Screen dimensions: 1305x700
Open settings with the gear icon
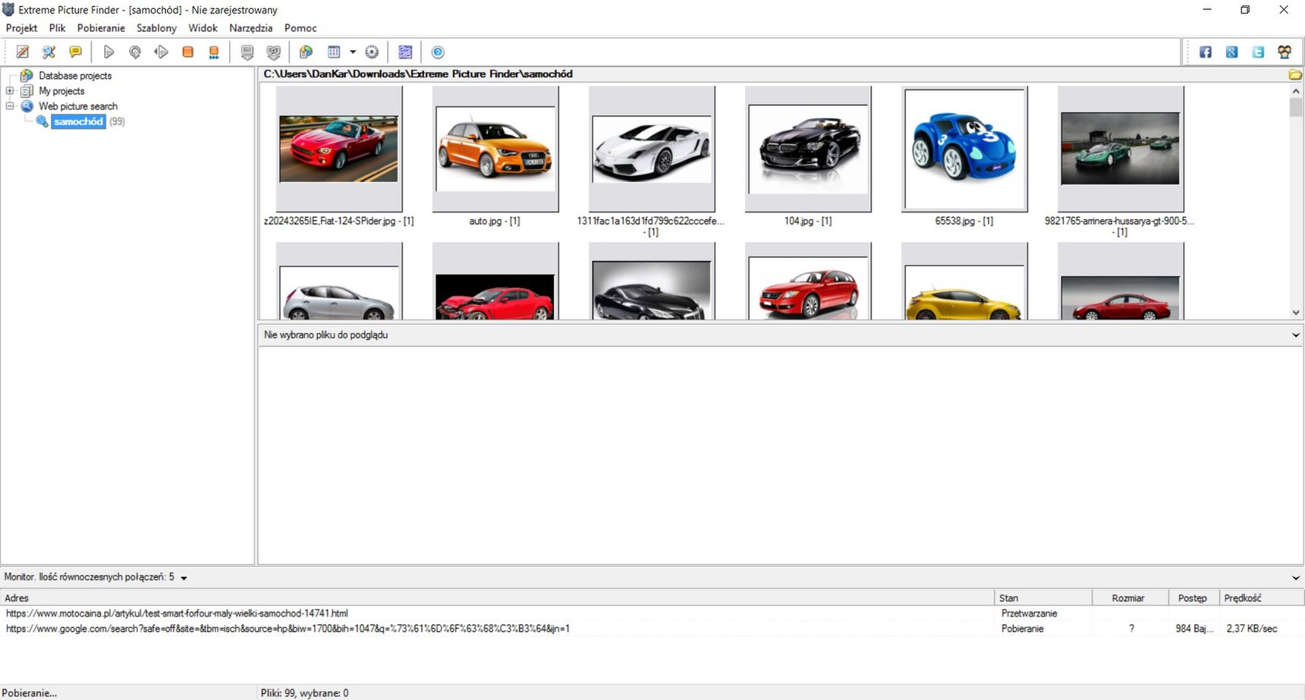pos(372,52)
